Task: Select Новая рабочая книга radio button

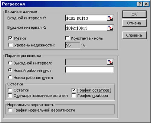Action: [10, 77]
